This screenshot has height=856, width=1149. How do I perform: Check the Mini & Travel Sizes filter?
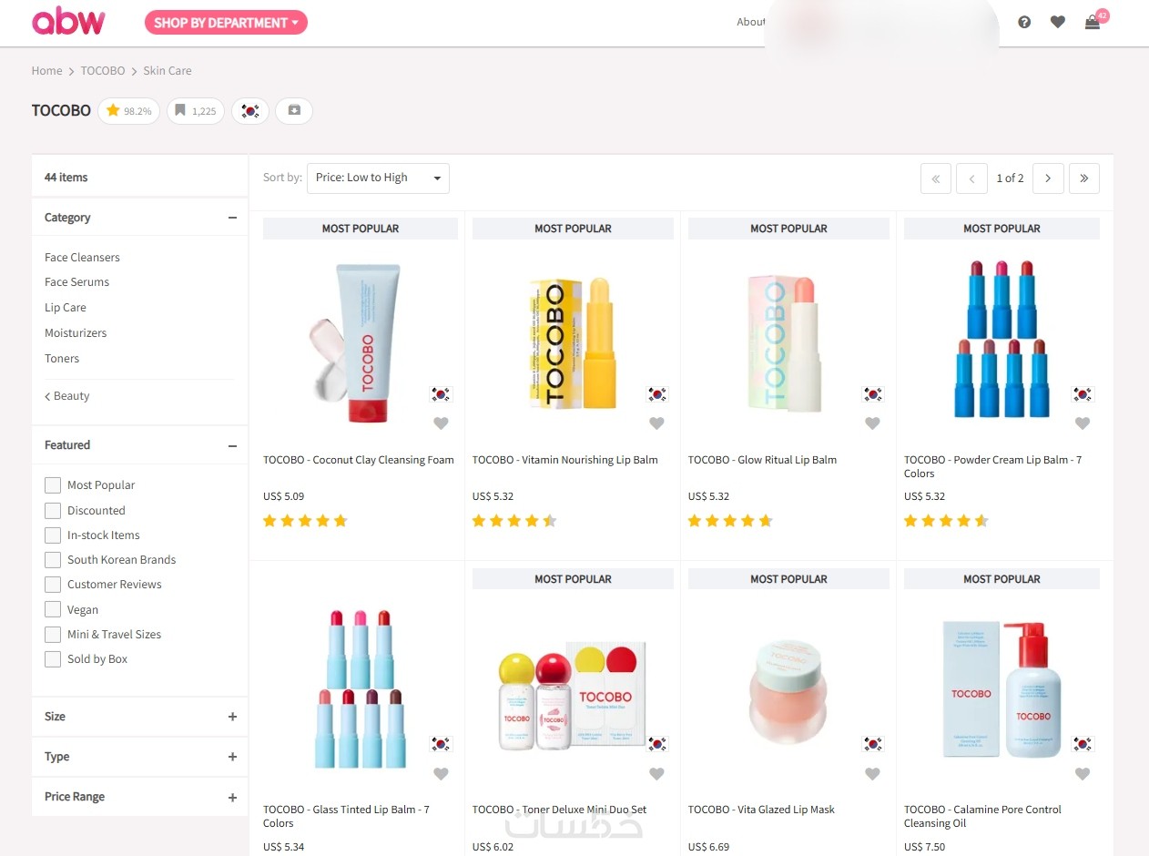coord(53,635)
